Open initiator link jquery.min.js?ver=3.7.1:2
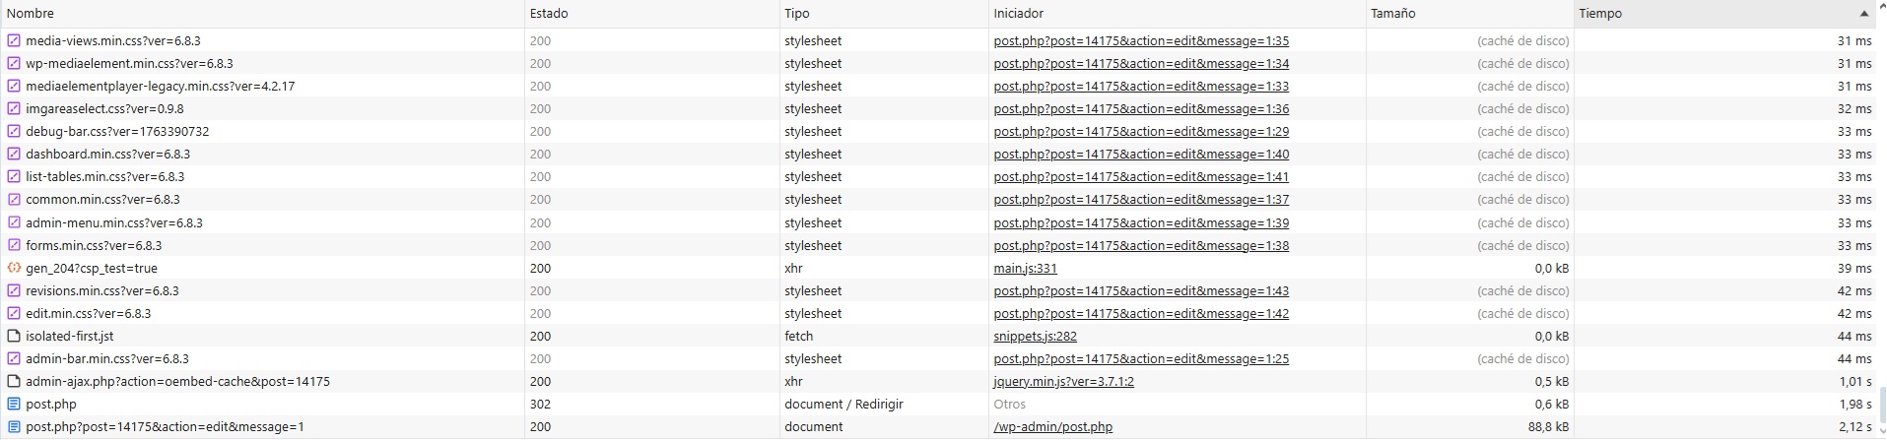This screenshot has width=1887, height=440. pyautogui.click(x=1063, y=381)
